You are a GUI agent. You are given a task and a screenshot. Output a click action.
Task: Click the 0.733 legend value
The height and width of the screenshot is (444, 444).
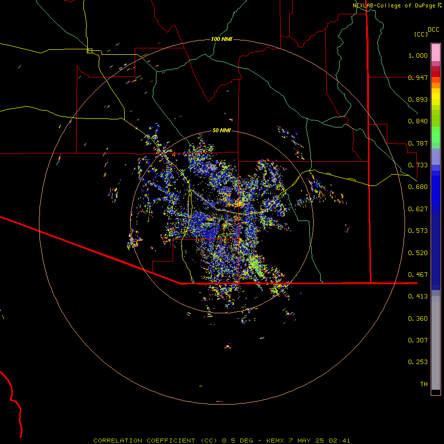click(418, 165)
